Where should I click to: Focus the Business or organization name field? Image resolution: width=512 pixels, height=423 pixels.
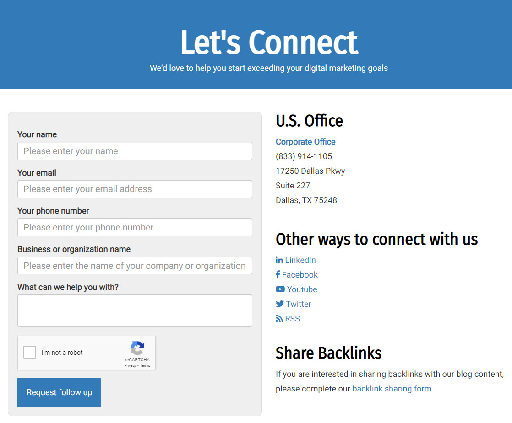pos(135,266)
